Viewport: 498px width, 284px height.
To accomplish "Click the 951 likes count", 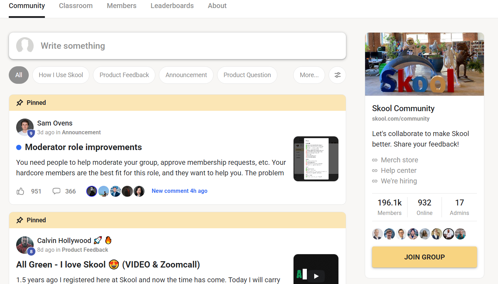I will (36, 191).
